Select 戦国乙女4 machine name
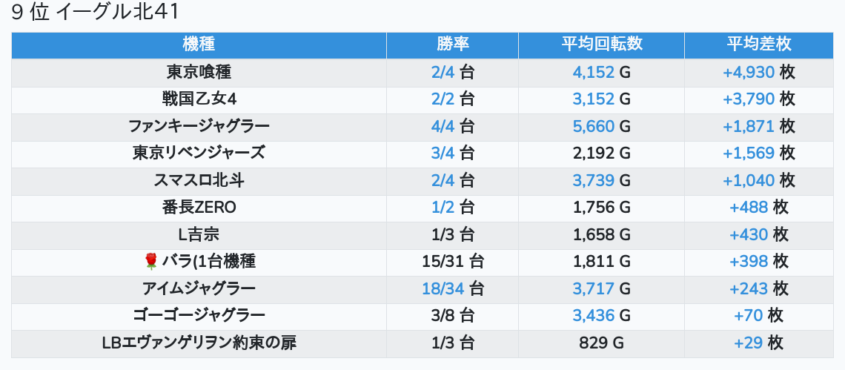The image size is (845, 370). (x=199, y=99)
